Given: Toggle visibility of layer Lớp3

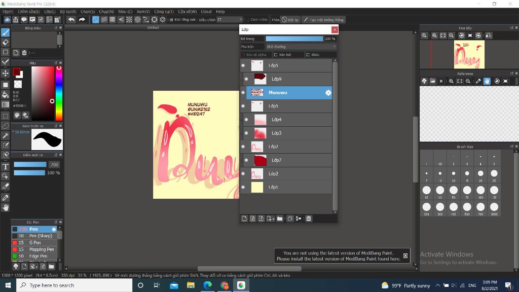Looking at the screenshot, I should [246, 133].
